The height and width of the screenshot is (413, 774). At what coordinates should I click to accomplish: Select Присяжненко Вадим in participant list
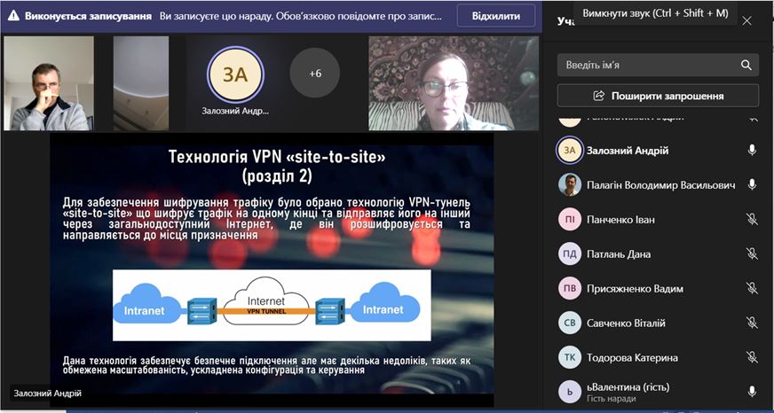[x=658, y=288]
